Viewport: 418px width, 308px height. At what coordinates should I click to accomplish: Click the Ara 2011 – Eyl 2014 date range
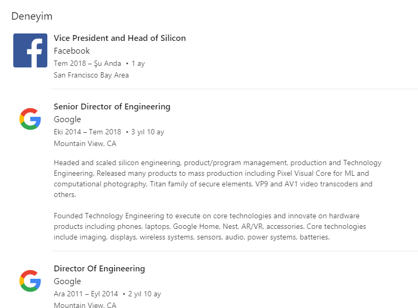[86, 294]
